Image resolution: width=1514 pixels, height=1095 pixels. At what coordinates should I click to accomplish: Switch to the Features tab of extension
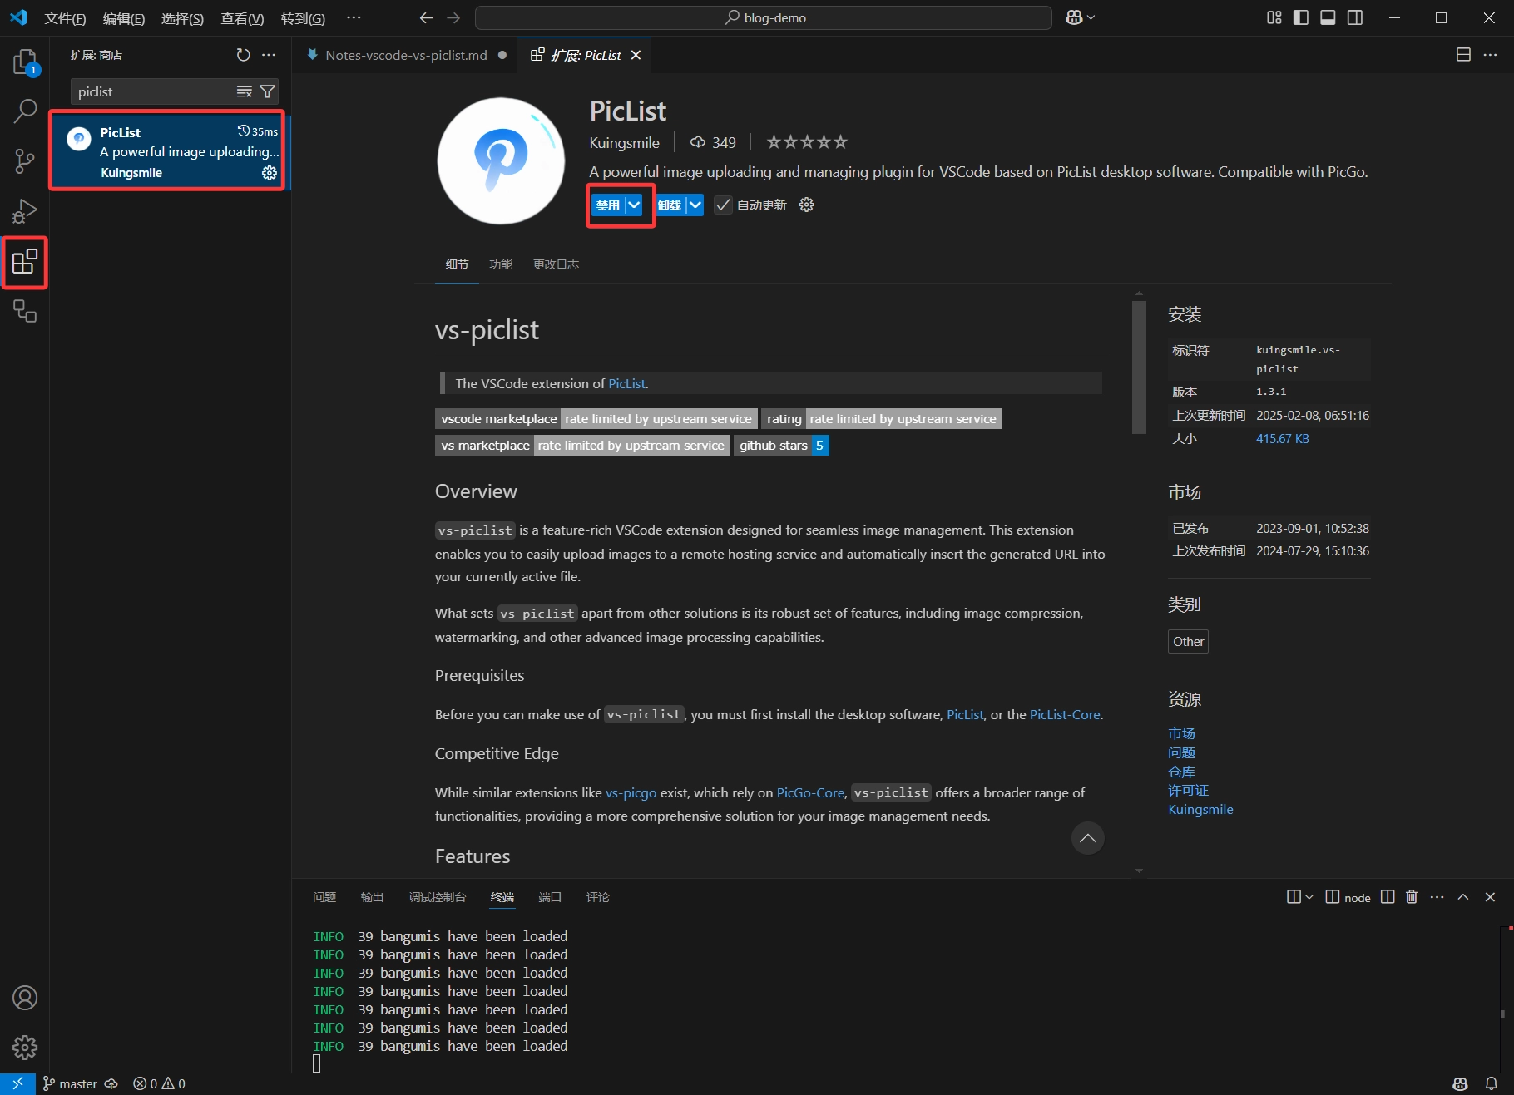501,264
